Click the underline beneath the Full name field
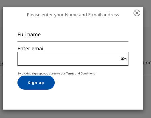 point(73,42)
